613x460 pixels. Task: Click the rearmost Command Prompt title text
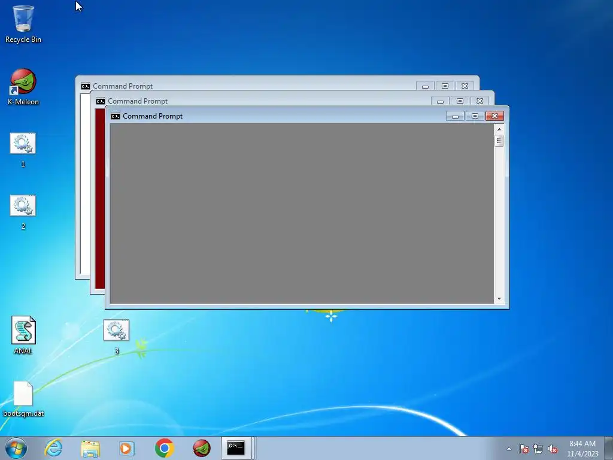pyautogui.click(x=123, y=86)
